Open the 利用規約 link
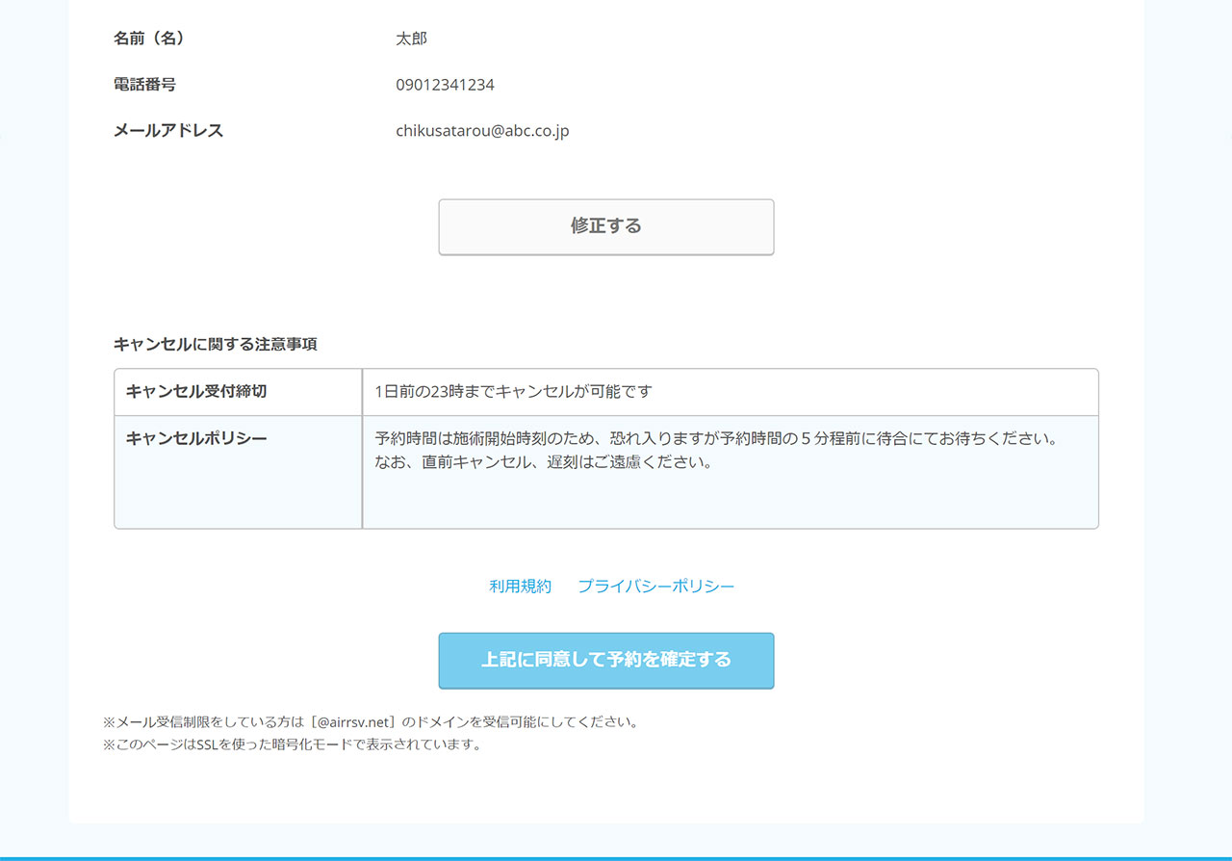The height and width of the screenshot is (861, 1232). coord(520,586)
